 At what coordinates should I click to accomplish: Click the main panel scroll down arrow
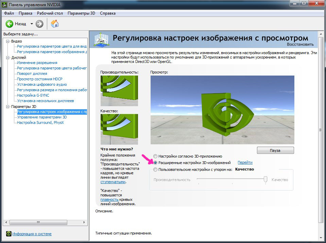coord(321,238)
